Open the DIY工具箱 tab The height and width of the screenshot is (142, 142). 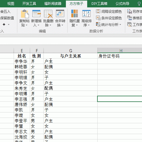tap(99, 4)
